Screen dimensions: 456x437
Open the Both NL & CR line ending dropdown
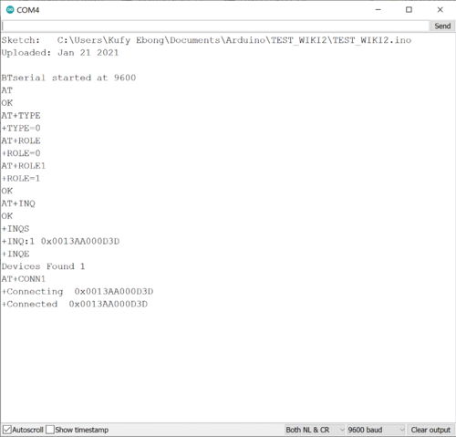tap(315, 430)
